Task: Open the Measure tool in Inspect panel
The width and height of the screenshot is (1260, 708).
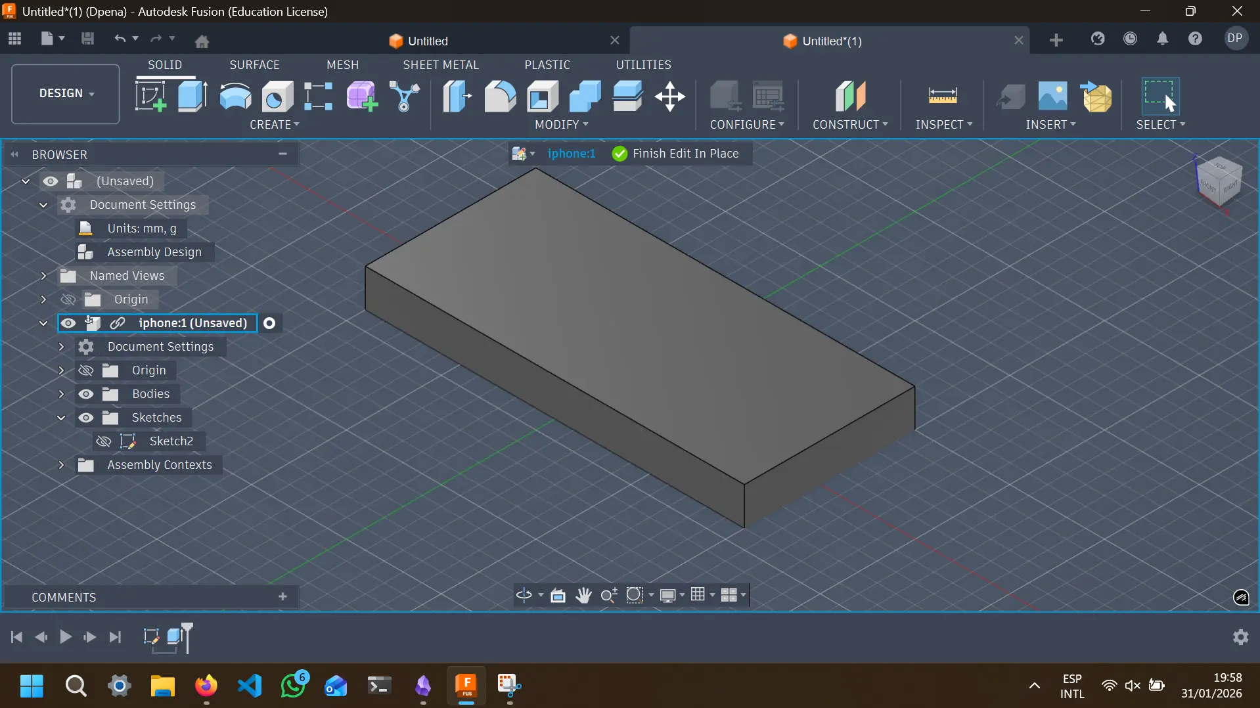Action: tap(943, 97)
